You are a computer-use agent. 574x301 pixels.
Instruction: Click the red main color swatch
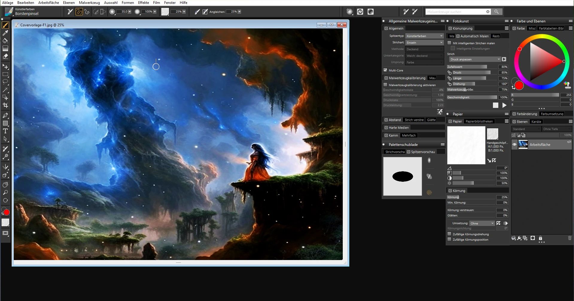(x=519, y=85)
